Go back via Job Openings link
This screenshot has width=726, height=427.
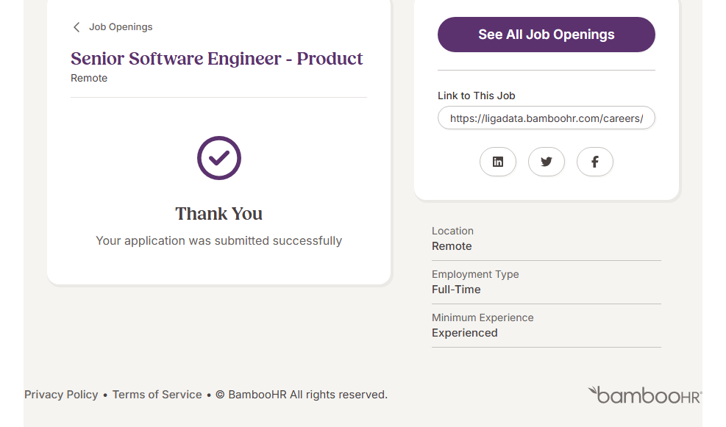pyautogui.click(x=121, y=27)
